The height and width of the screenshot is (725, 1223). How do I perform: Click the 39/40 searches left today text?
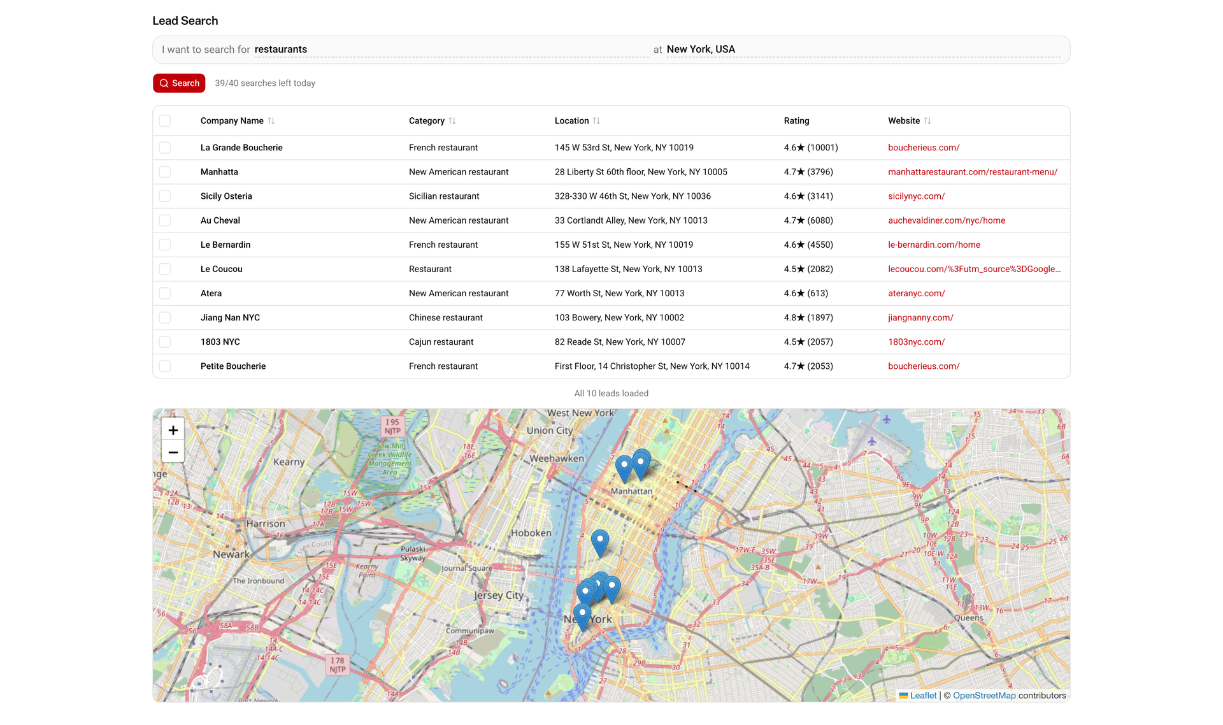pyautogui.click(x=265, y=83)
